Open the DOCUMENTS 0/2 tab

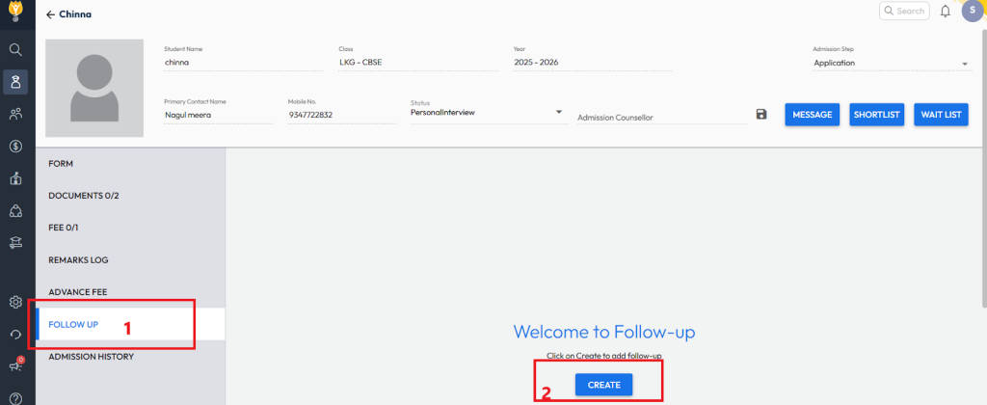pyautogui.click(x=84, y=196)
